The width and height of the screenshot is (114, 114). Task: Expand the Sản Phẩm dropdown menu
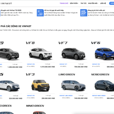click(74, 3)
